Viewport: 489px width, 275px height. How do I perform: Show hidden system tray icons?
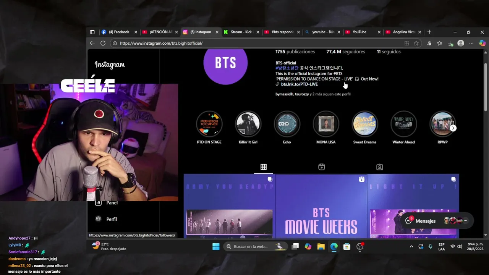[x=411, y=247]
